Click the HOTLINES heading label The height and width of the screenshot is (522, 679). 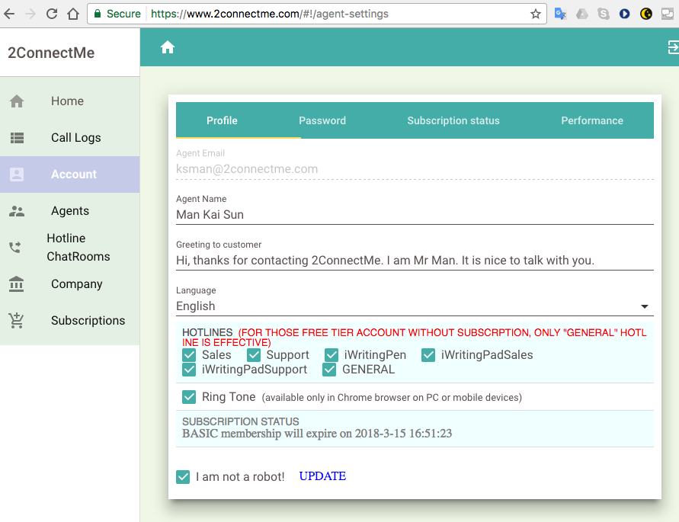click(x=207, y=333)
